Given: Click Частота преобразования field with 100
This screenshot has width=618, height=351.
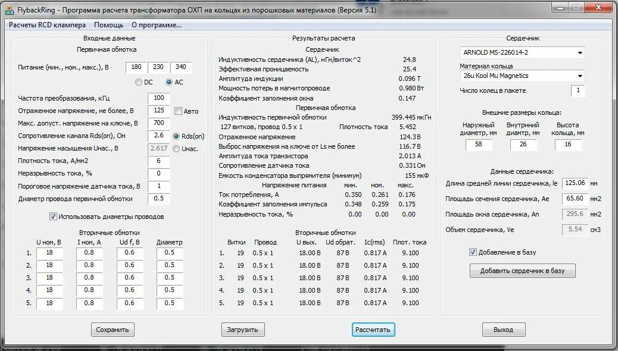Looking at the screenshot, I should (x=159, y=98).
